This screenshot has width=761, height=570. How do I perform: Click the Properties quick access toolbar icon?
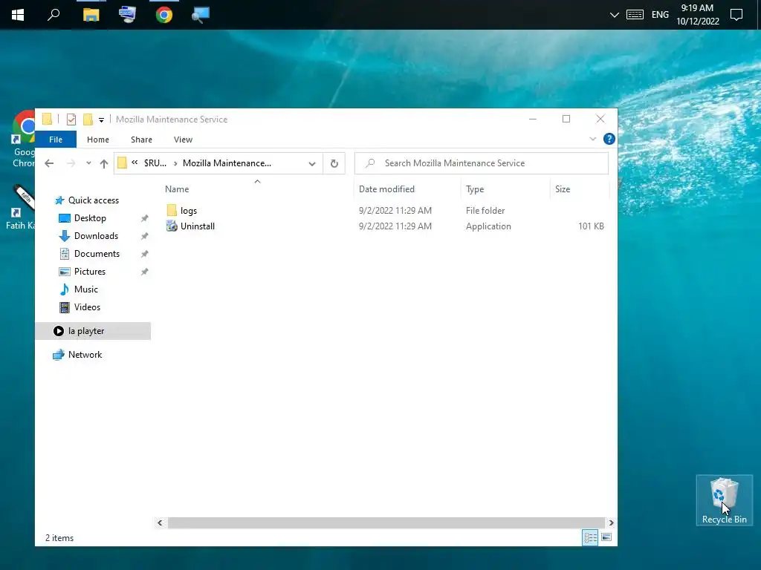pyautogui.click(x=71, y=119)
